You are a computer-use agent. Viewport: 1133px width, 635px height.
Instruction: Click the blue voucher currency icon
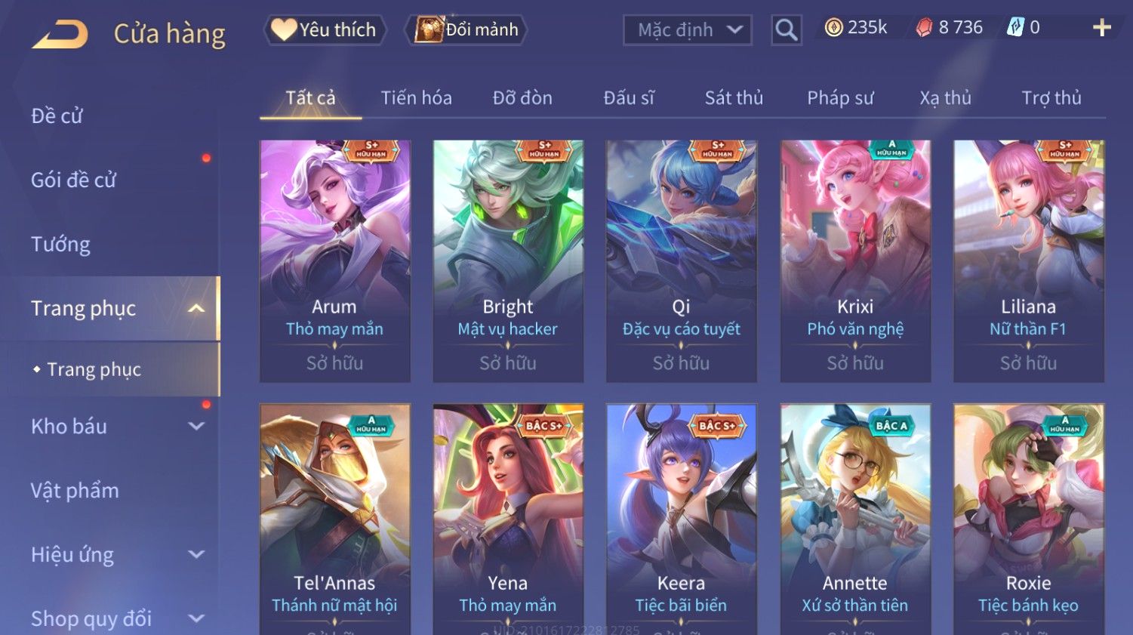(1015, 28)
